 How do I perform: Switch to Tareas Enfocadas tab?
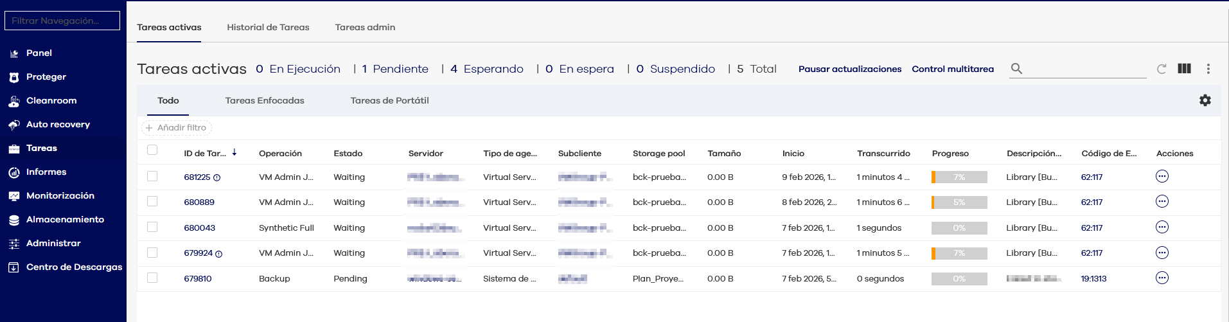coord(265,100)
